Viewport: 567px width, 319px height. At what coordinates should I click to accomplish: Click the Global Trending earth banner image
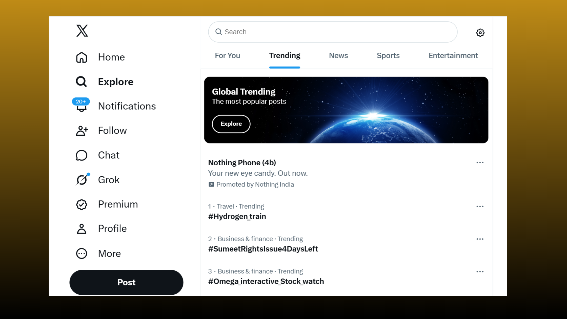pos(346,110)
